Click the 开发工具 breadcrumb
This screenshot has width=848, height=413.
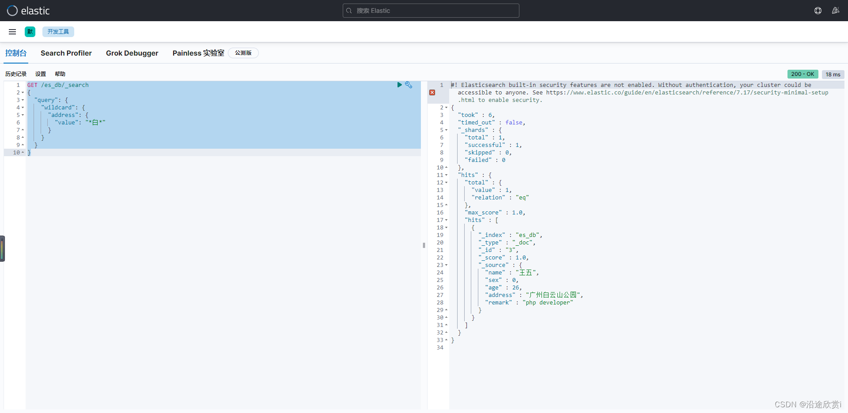pos(58,32)
